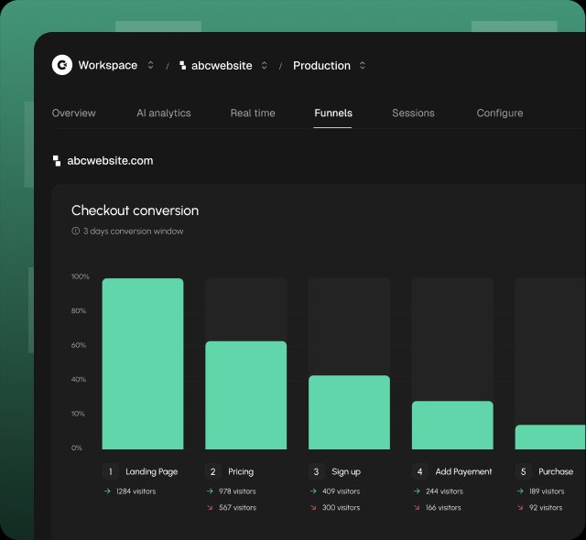Open the Production environment selector

coord(363,65)
